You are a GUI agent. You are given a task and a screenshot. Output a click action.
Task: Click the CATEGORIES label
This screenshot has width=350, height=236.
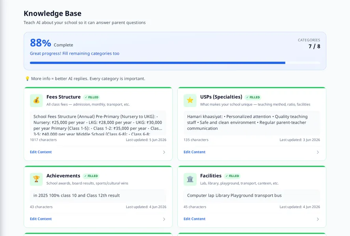point(309,40)
